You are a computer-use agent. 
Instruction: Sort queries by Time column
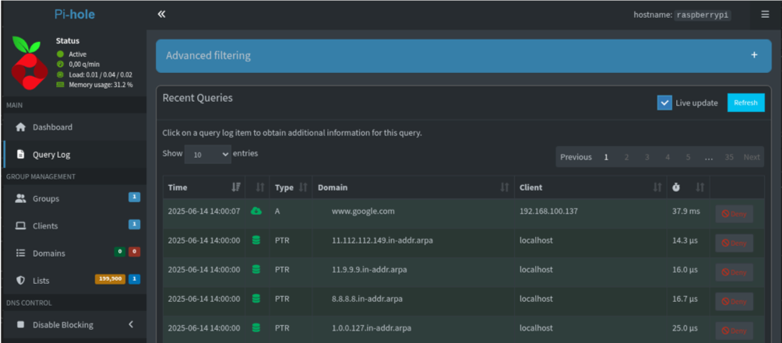click(204, 187)
